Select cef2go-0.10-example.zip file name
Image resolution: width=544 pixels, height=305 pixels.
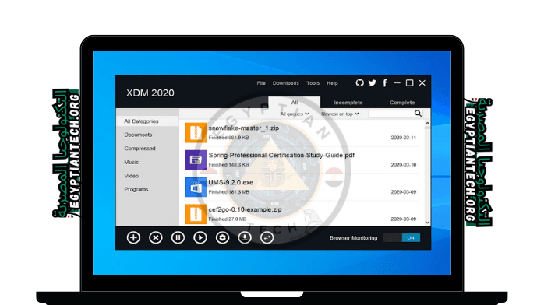[245, 209]
